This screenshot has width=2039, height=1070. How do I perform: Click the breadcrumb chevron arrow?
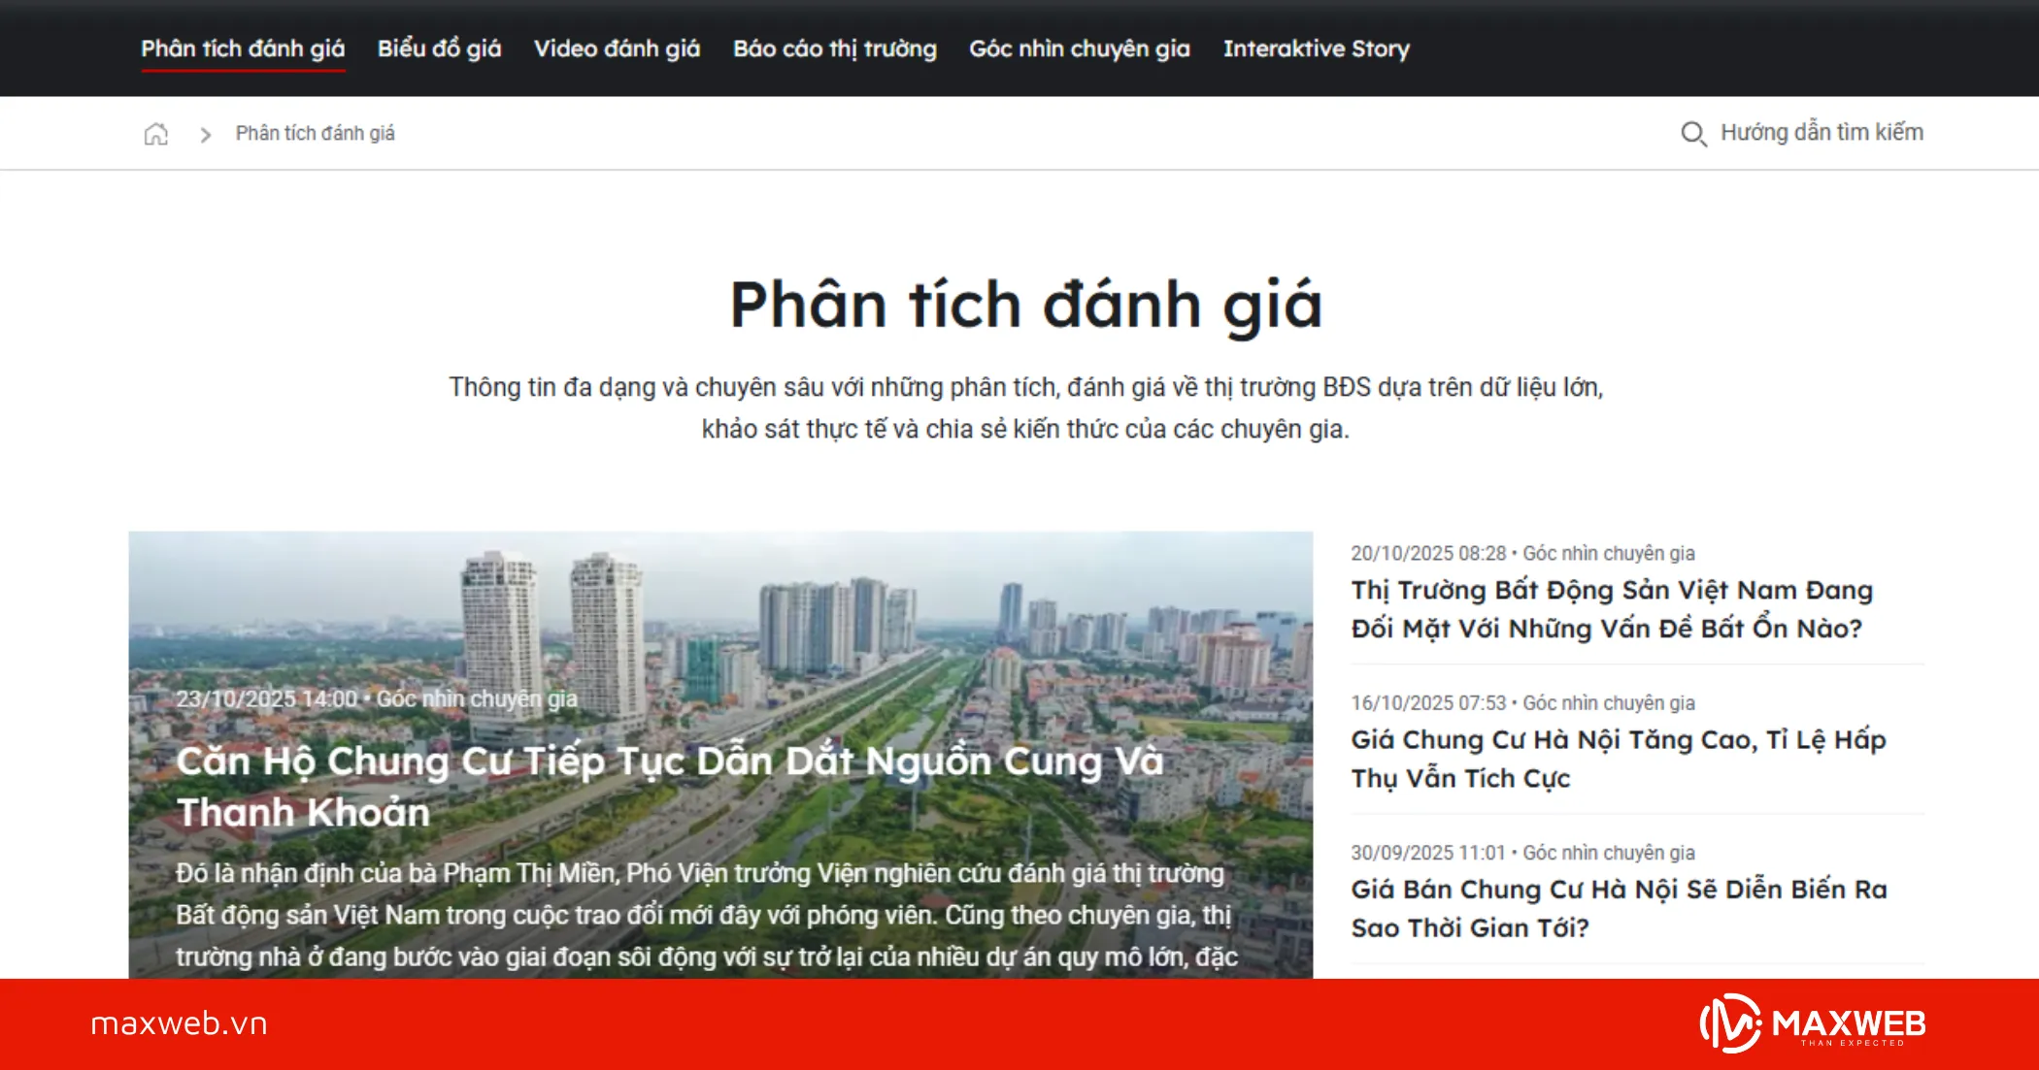(x=206, y=134)
